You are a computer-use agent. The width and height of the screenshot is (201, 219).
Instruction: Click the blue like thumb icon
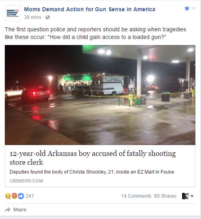coord(21,196)
